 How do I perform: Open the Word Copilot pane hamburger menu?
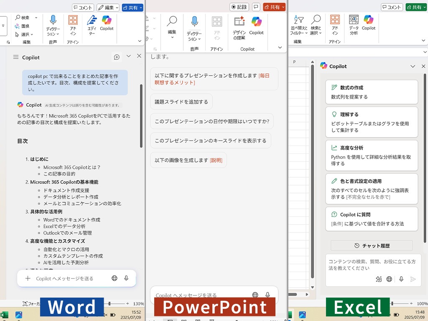[x=16, y=57]
